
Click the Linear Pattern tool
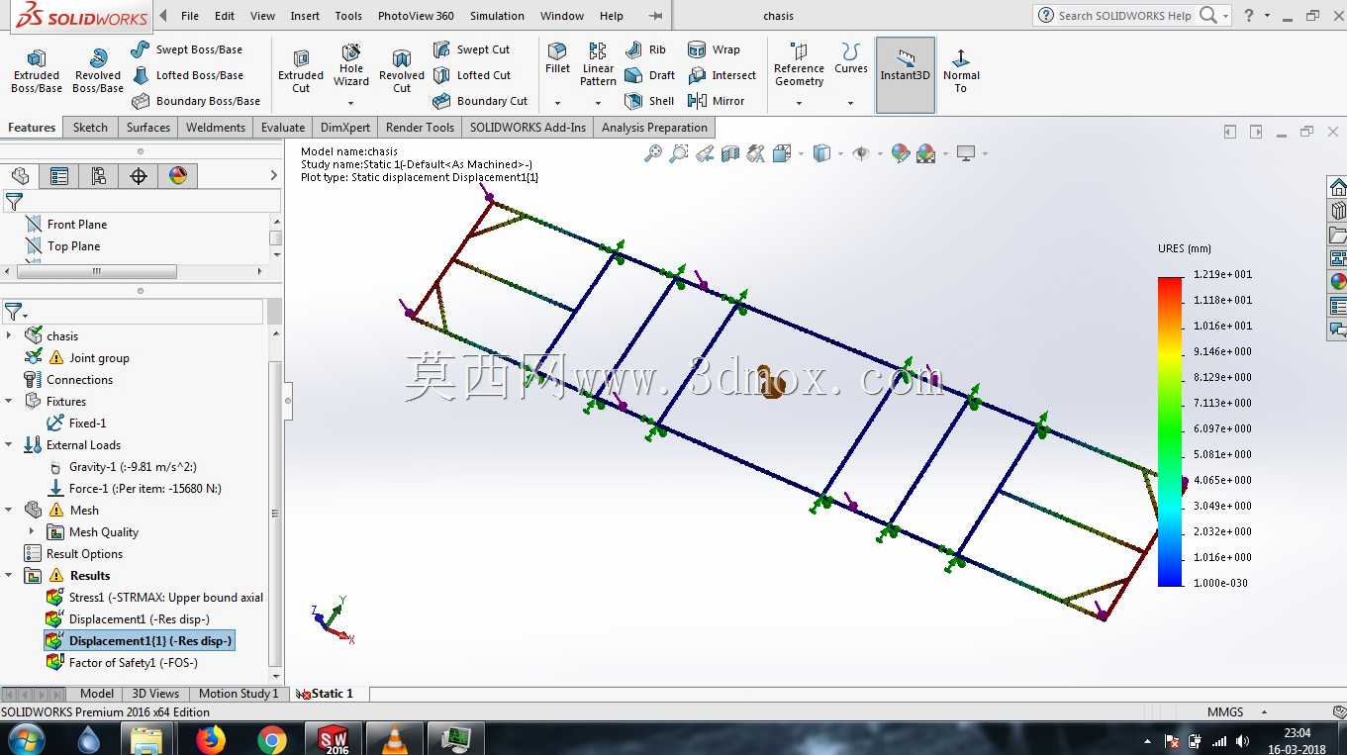click(x=598, y=64)
